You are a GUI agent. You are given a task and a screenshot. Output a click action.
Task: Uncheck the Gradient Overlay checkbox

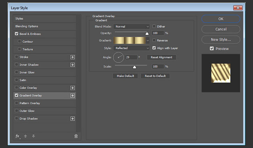[16, 95]
